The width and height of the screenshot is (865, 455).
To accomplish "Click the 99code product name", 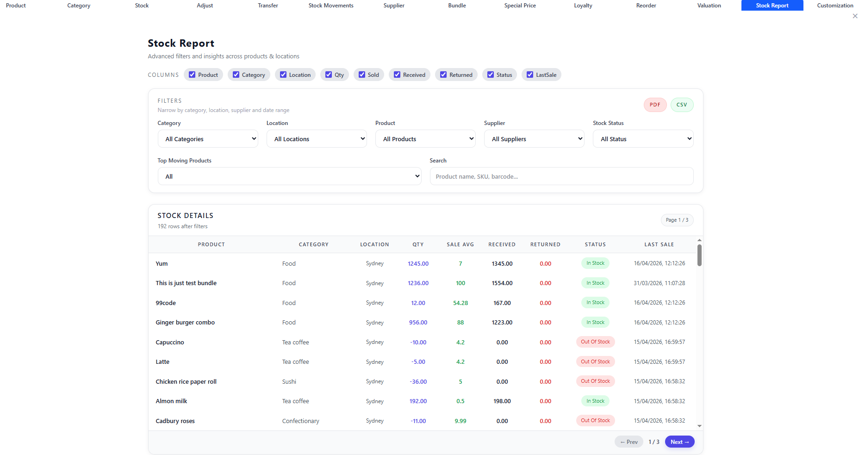I will tap(166, 303).
